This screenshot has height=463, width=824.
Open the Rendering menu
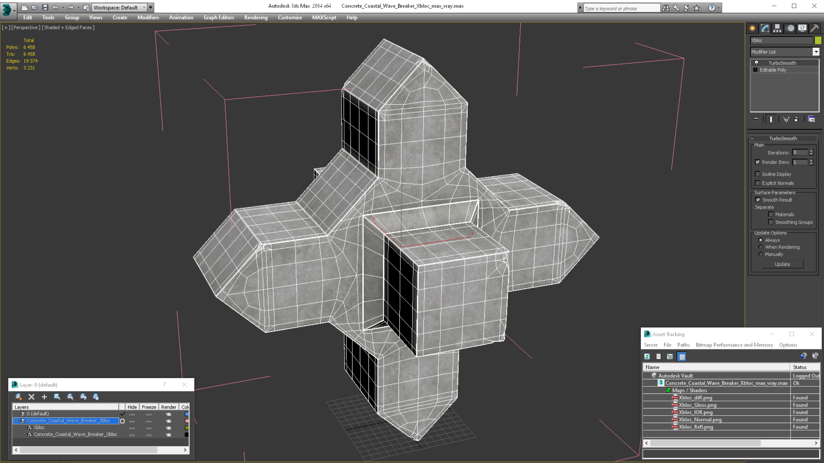pos(255,17)
